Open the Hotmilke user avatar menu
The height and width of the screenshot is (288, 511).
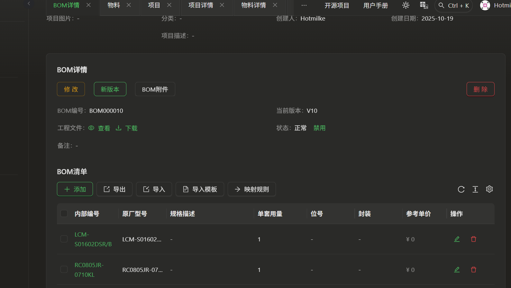(x=485, y=5)
